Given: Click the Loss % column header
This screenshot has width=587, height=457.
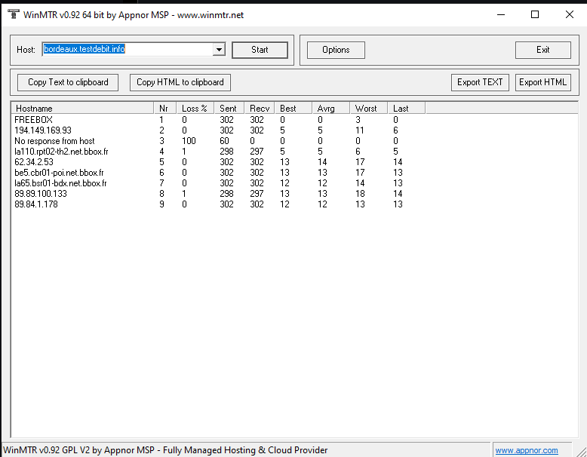Looking at the screenshot, I should pos(195,108).
